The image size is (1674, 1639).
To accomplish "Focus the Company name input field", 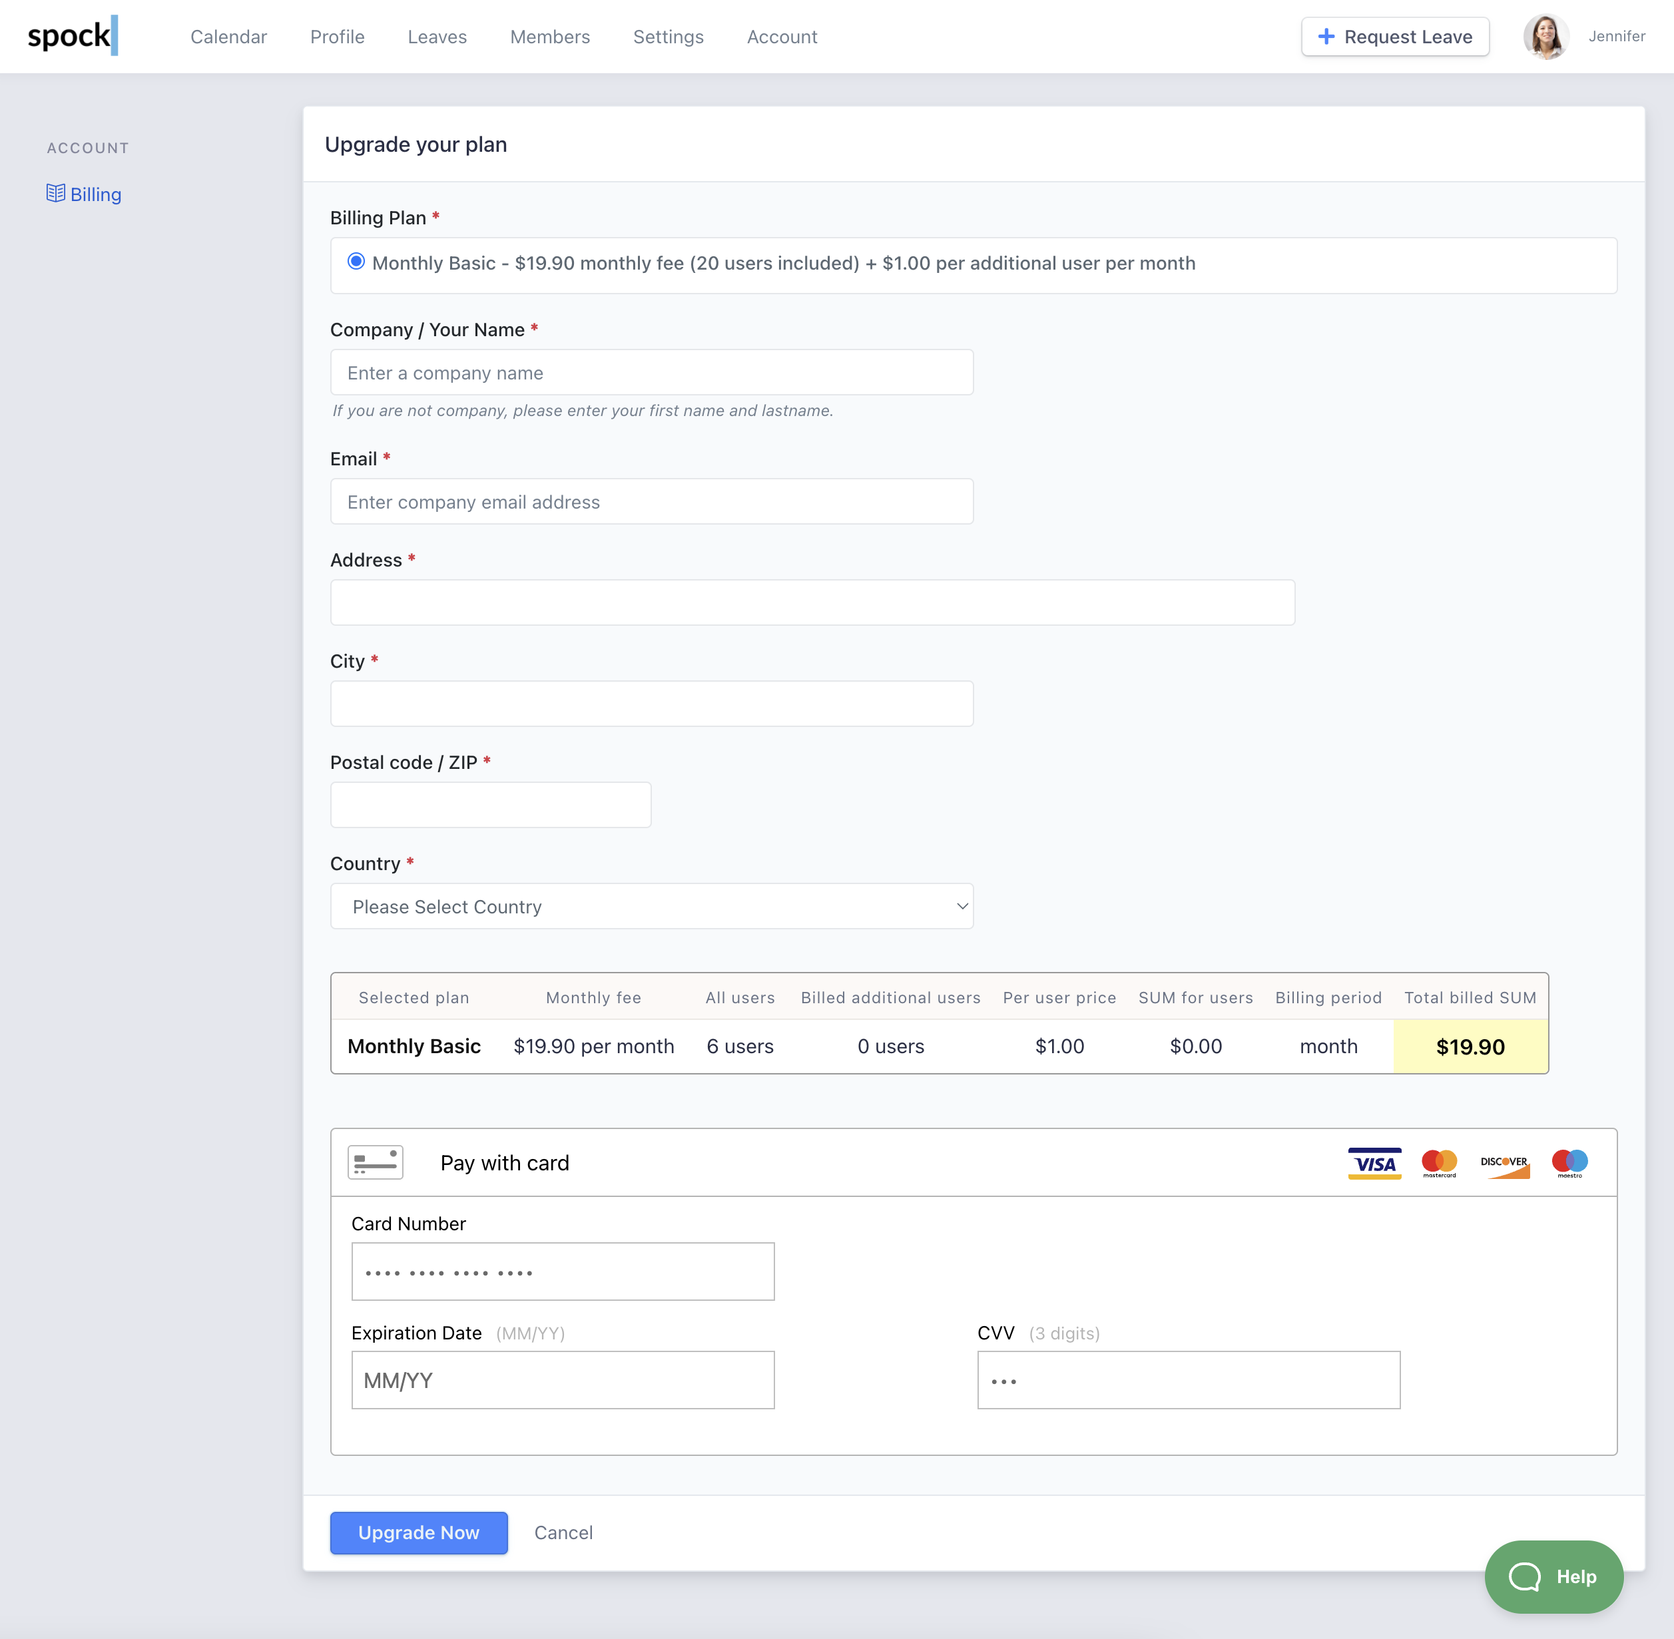I will 652,373.
